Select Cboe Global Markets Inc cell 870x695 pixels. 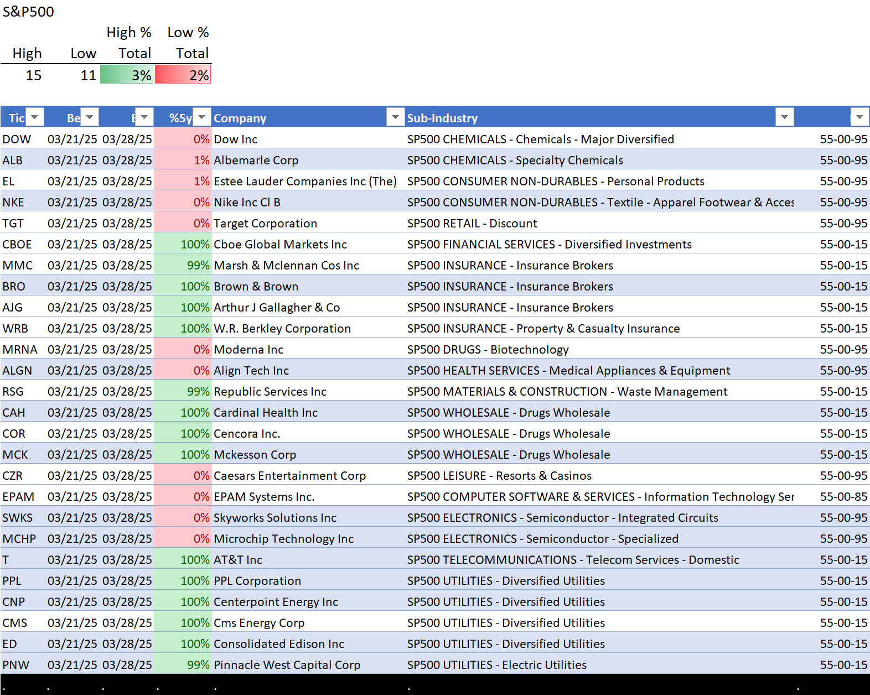pyautogui.click(x=308, y=244)
